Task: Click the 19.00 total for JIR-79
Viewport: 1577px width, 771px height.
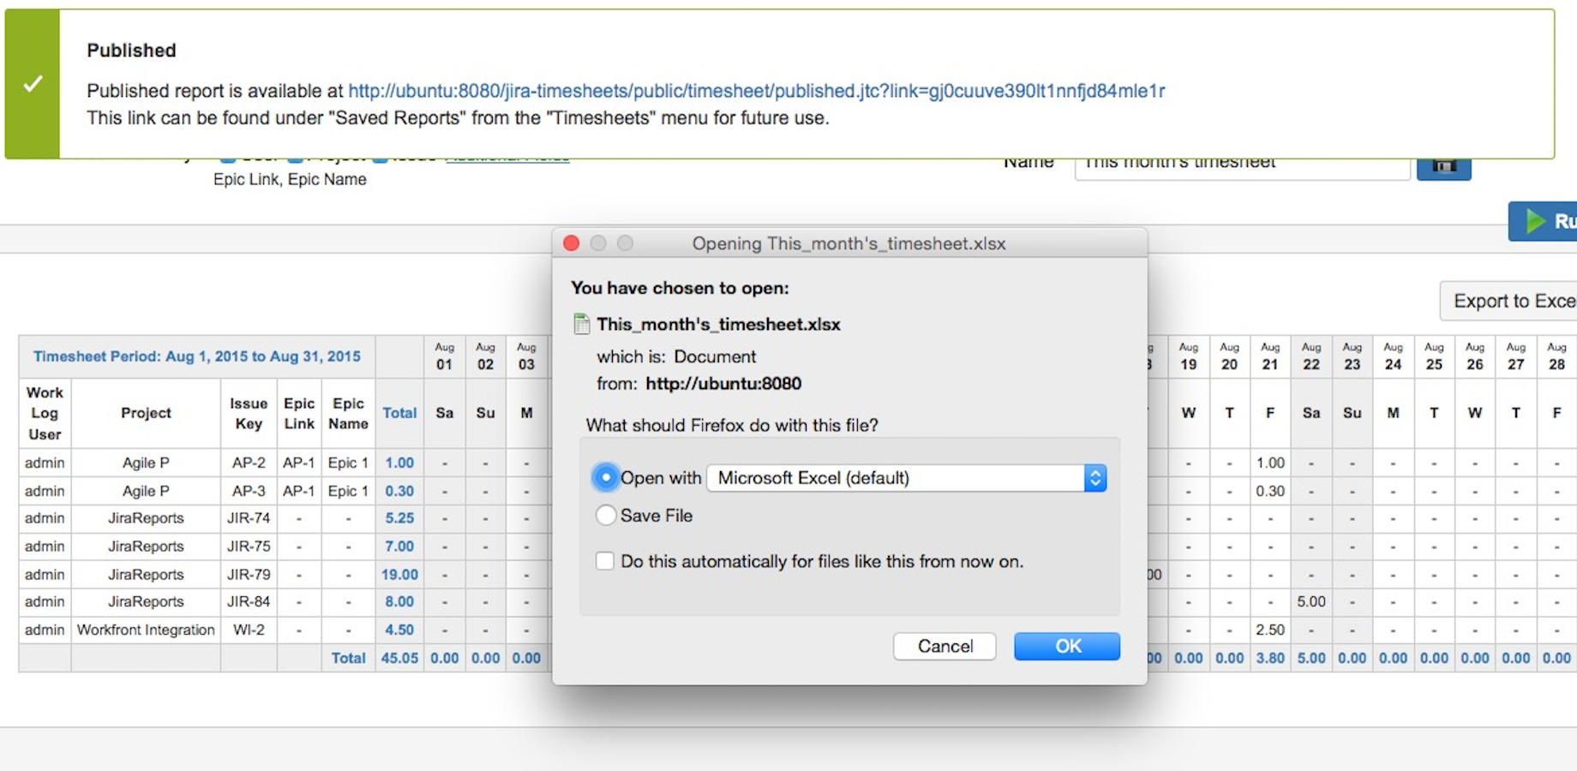Action: click(x=399, y=575)
